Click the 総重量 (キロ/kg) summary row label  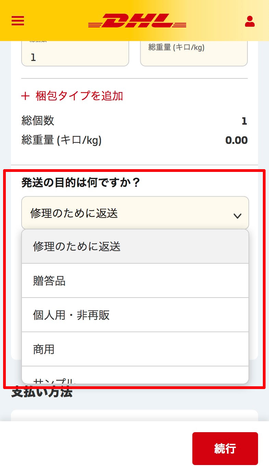(62, 140)
